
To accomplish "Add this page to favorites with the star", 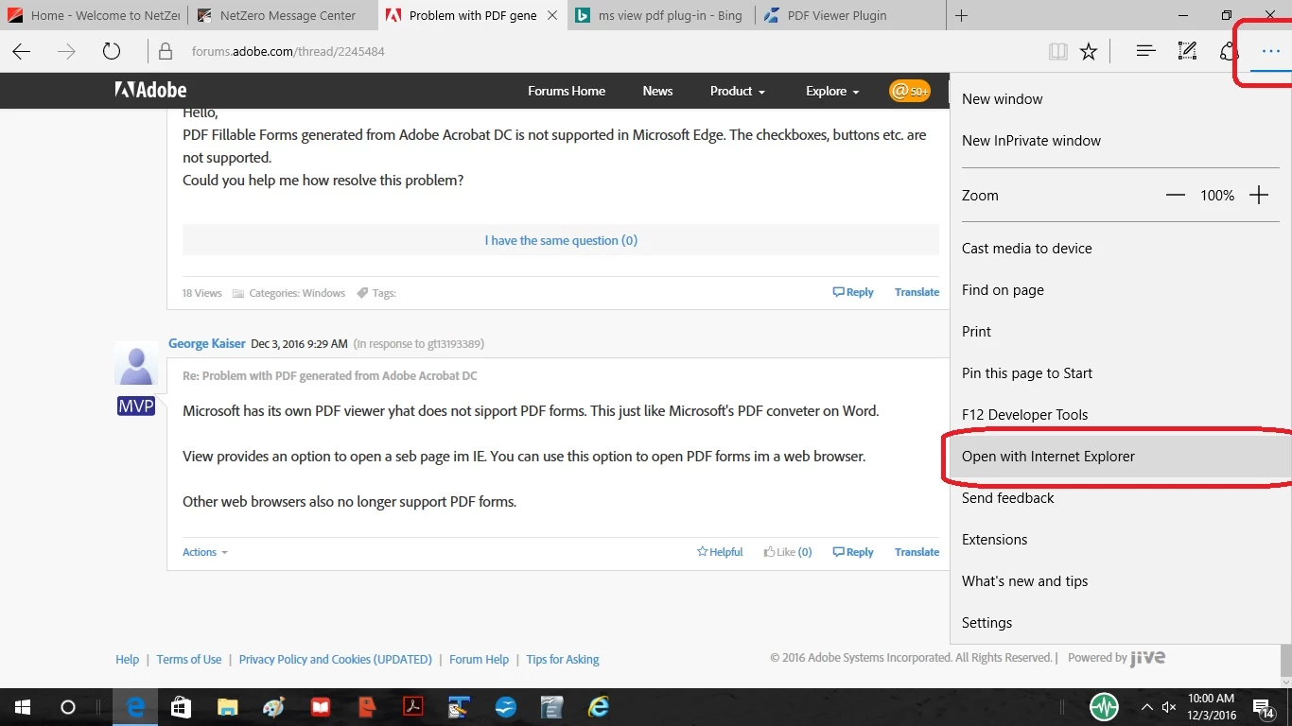I will (1089, 52).
